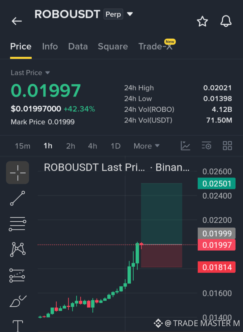Screen dimensions: 243x332
Task: Click the 0.02501 take-profit price label
Action: point(217,183)
